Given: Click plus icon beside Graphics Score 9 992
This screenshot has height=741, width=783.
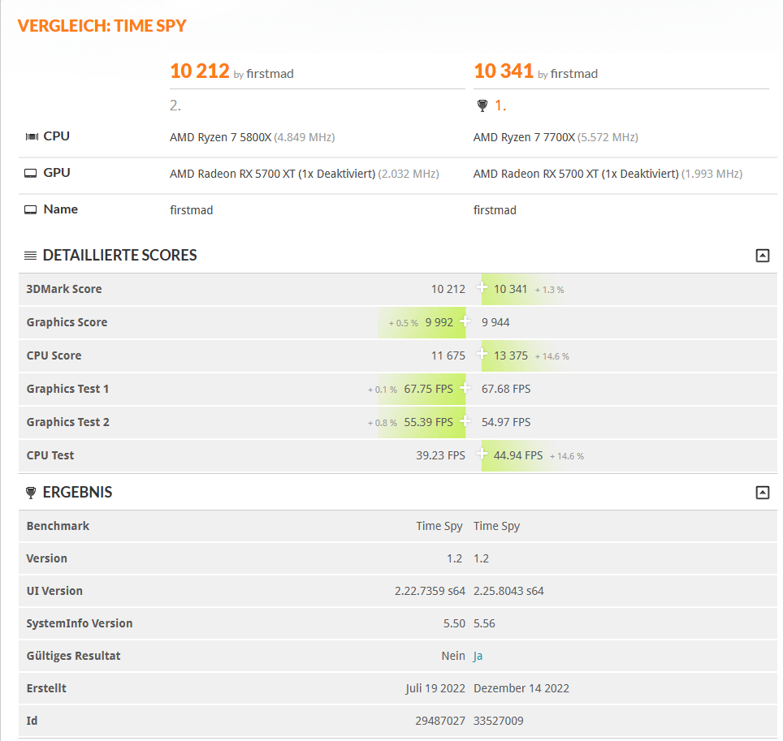Looking at the screenshot, I should [x=465, y=321].
